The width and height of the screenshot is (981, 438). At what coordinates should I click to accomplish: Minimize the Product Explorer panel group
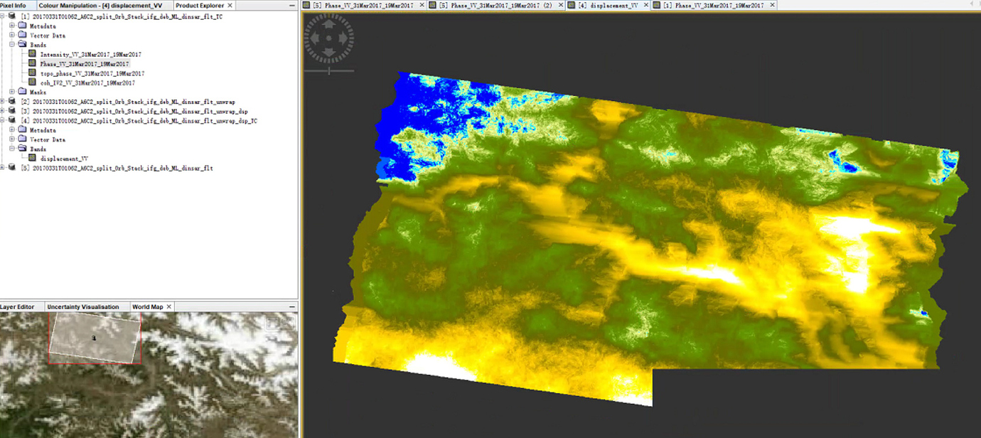coord(292,6)
